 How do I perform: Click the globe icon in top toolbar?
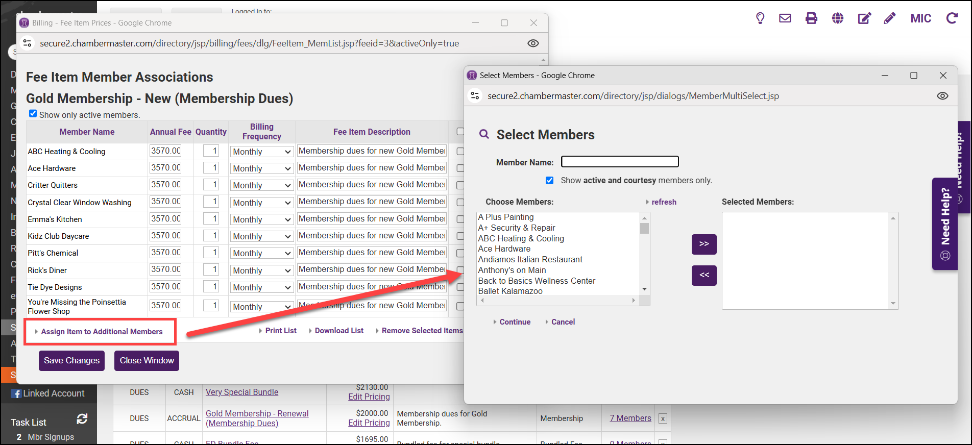838,18
